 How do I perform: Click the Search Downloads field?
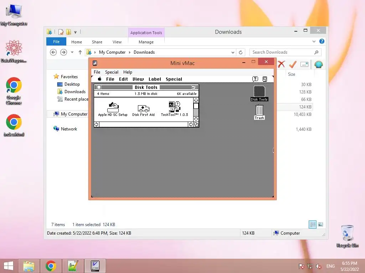285,52
